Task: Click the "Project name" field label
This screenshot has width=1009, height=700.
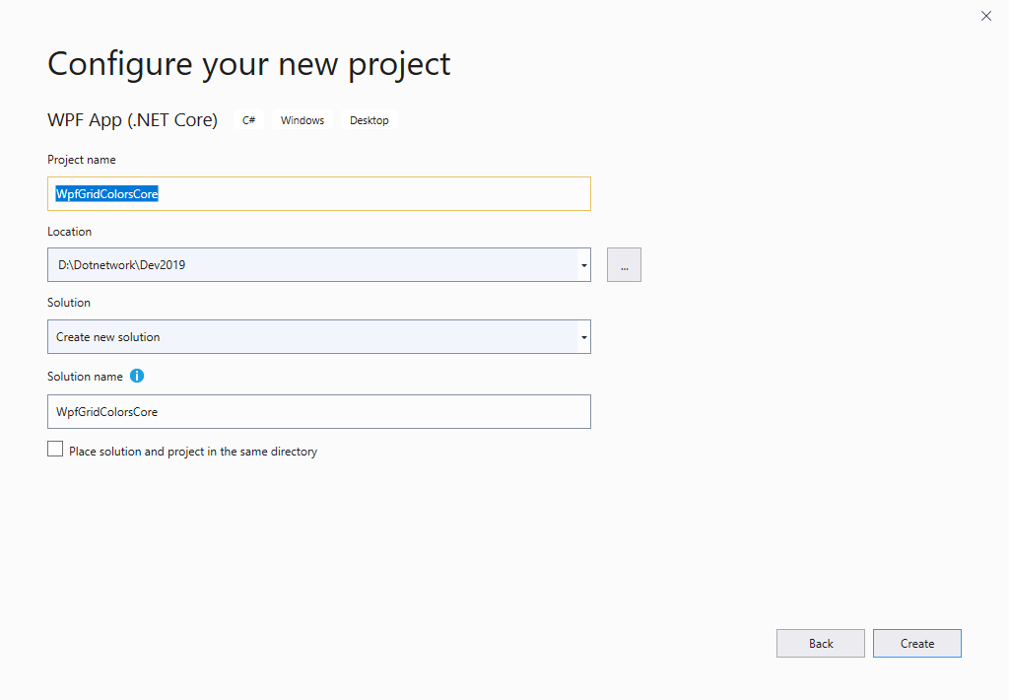Action: 82,160
